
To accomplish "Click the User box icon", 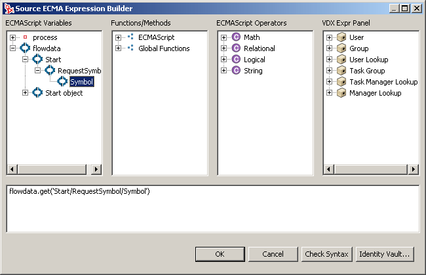I will click(x=341, y=37).
